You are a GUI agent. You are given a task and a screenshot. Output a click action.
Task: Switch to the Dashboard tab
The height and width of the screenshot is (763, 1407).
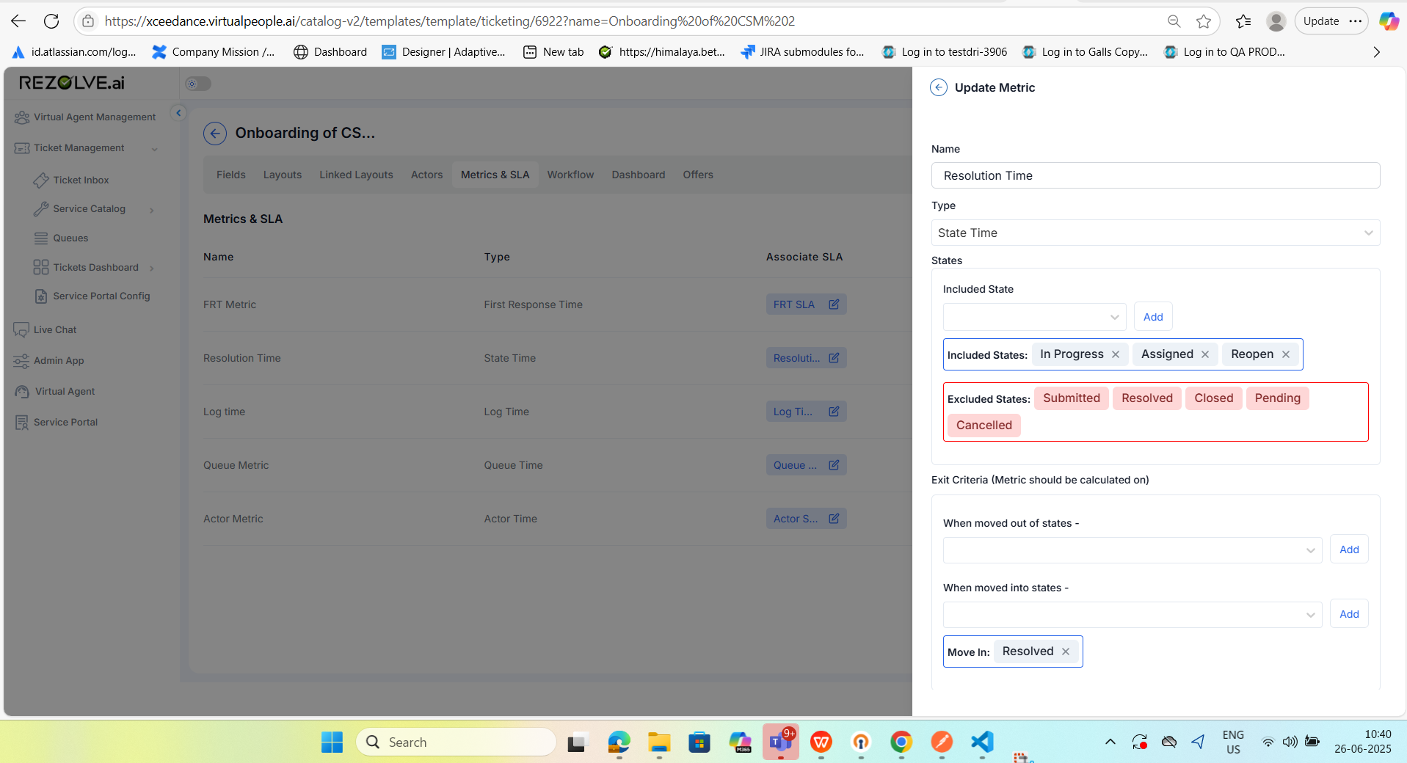pos(639,175)
